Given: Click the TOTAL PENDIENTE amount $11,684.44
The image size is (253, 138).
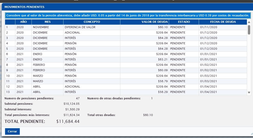Looking at the screenshot, I should point(68,121).
